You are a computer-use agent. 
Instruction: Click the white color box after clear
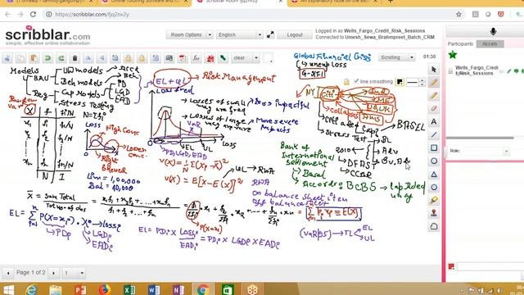(x=268, y=58)
